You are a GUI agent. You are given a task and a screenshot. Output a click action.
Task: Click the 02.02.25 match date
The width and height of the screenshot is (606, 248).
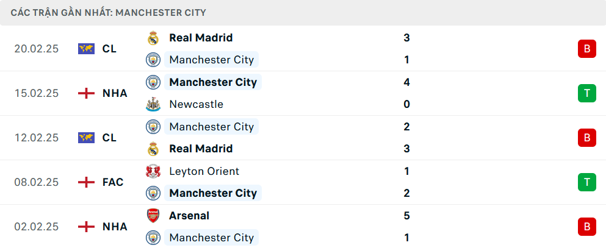coord(37,227)
